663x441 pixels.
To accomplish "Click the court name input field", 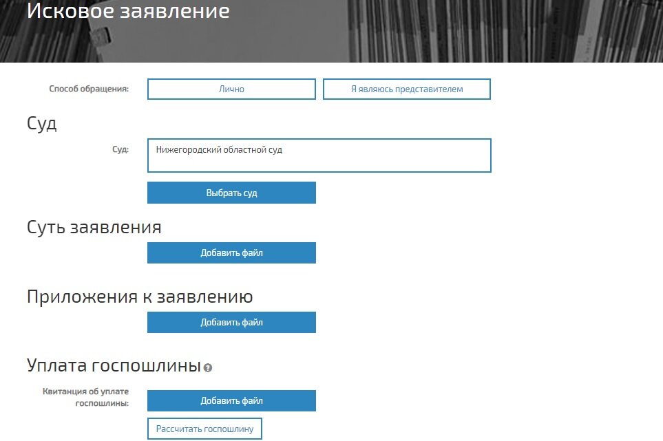I will (x=318, y=155).
